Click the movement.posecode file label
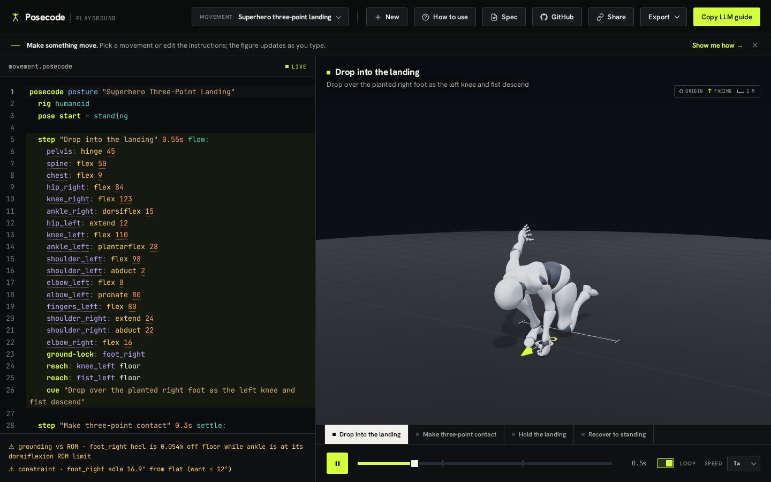Image resolution: width=771 pixels, height=482 pixels. [40, 66]
